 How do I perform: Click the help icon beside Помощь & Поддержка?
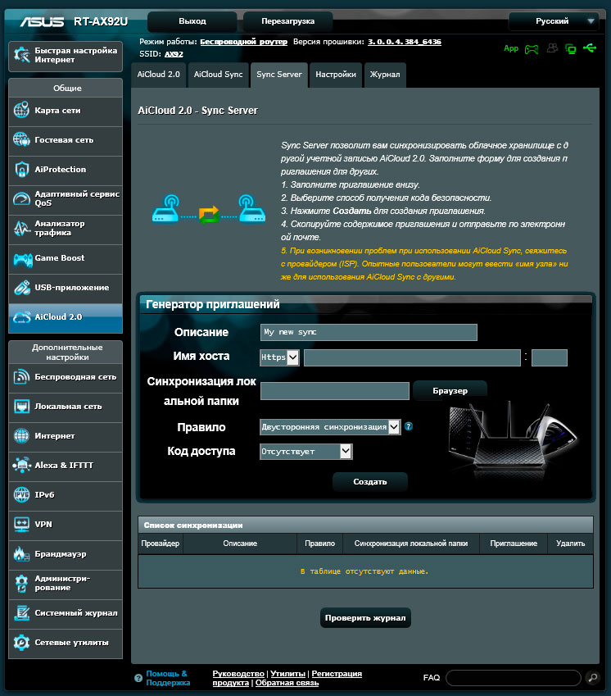[138, 678]
